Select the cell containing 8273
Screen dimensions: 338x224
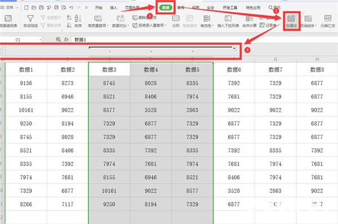[x=68, y=83]
